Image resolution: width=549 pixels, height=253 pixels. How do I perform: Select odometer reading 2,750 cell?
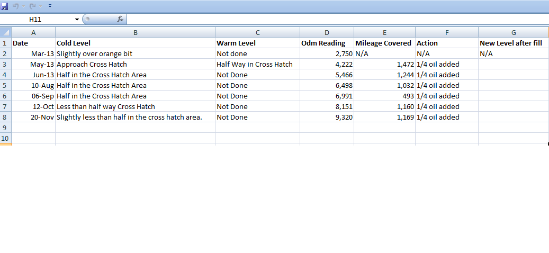pos(327,53)
